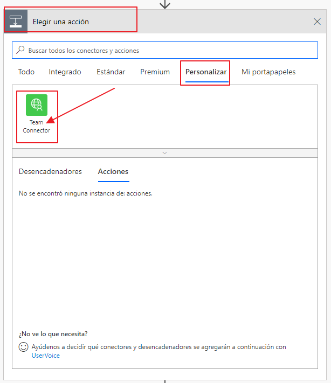
Task: Collapse the connectors list with the chevron
Action: pos(165,153)
